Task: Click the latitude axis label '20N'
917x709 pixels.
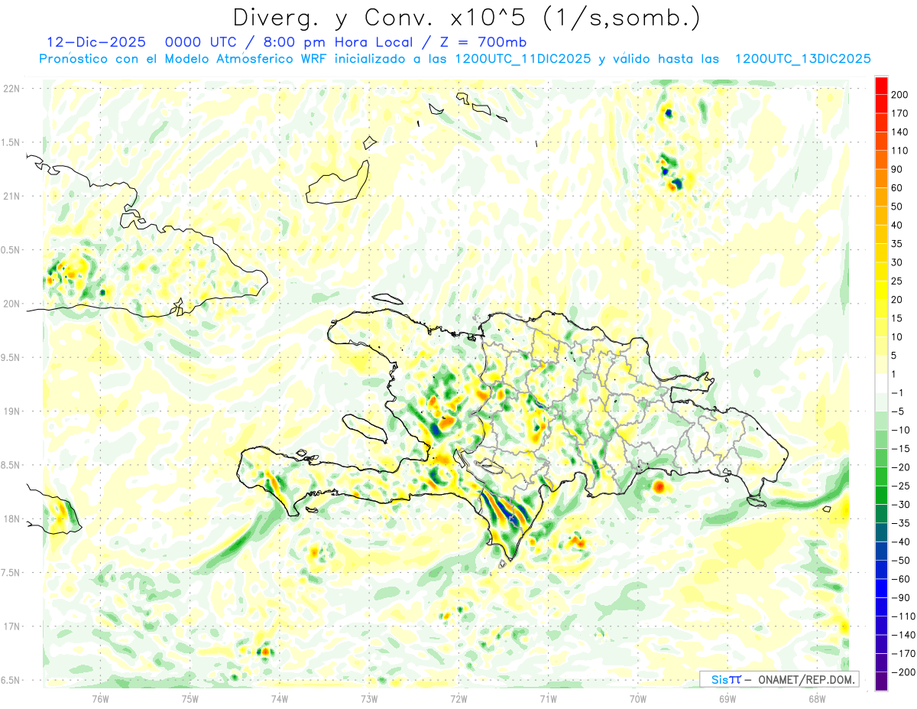Action: point(12,304)
